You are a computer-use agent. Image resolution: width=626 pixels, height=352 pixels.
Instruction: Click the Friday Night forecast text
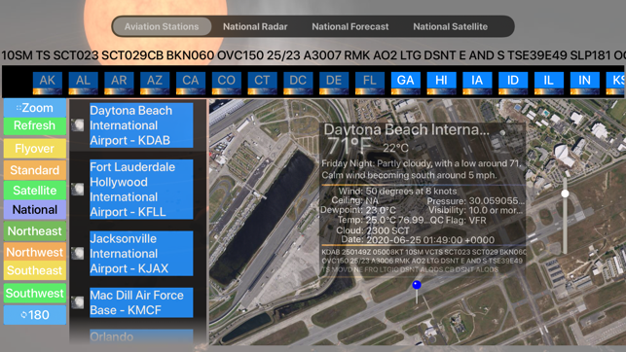(422, 169)
